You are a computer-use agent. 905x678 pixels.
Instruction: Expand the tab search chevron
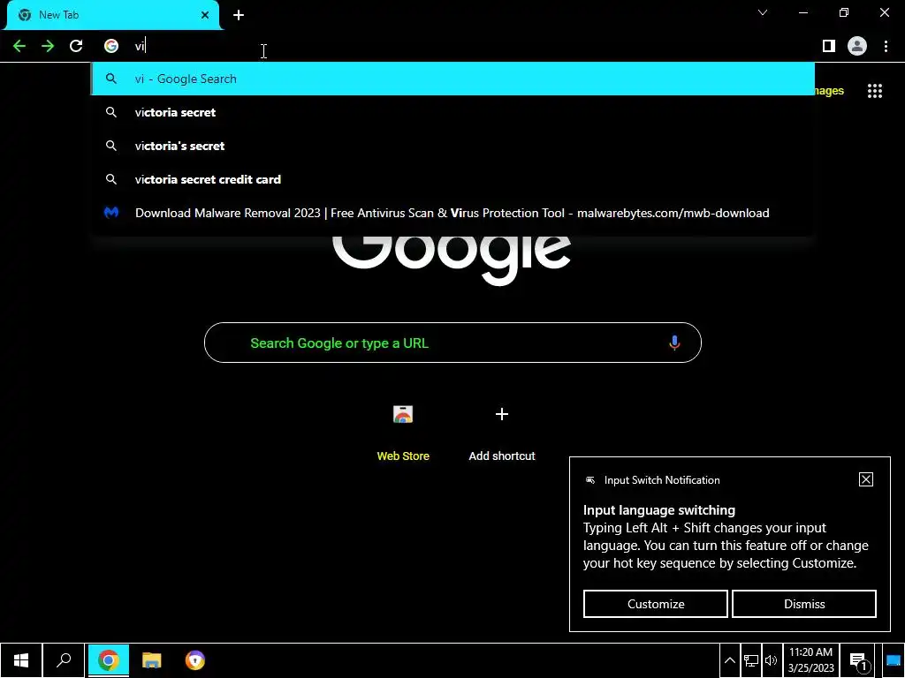(763, 12)
